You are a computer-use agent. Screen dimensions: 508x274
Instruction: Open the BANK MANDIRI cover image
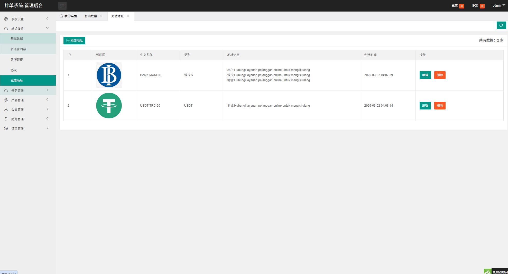click(109, 75)
